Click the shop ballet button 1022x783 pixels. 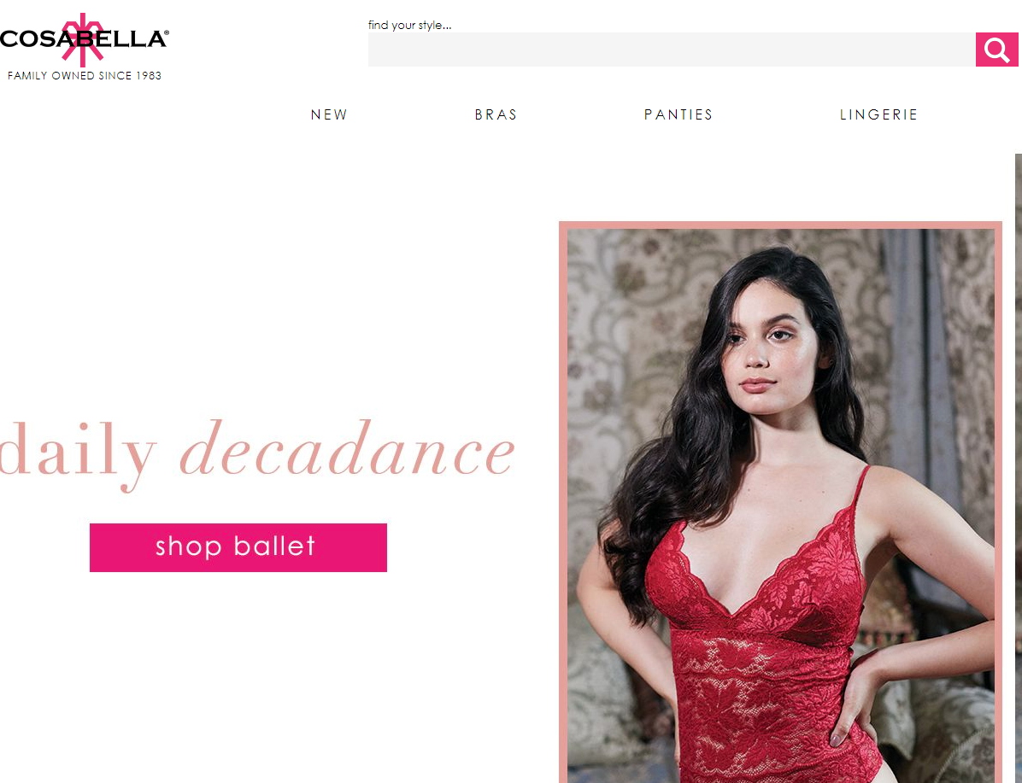click(x=238, y=547)
